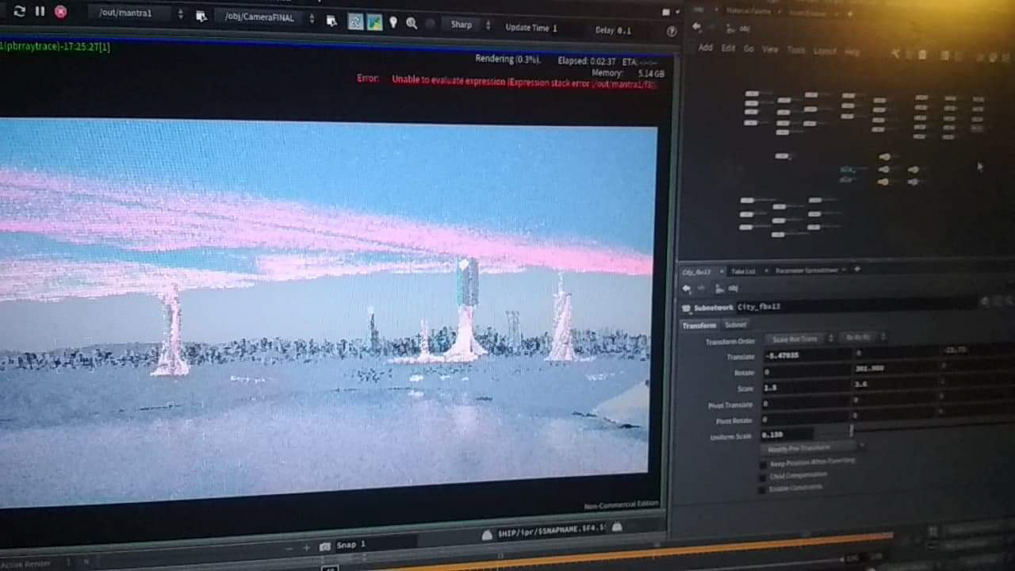This screenshot has height=571, width=1015.
Task: Click the Uniform Scale field 0.158
Action: pyautogui.click(x=787, y=435)
